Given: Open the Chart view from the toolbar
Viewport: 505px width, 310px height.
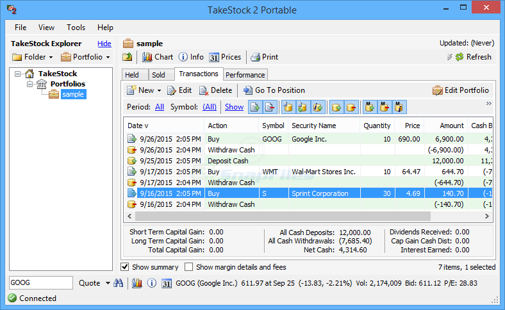Looking at the screenshot, I should tap(158, 57).
